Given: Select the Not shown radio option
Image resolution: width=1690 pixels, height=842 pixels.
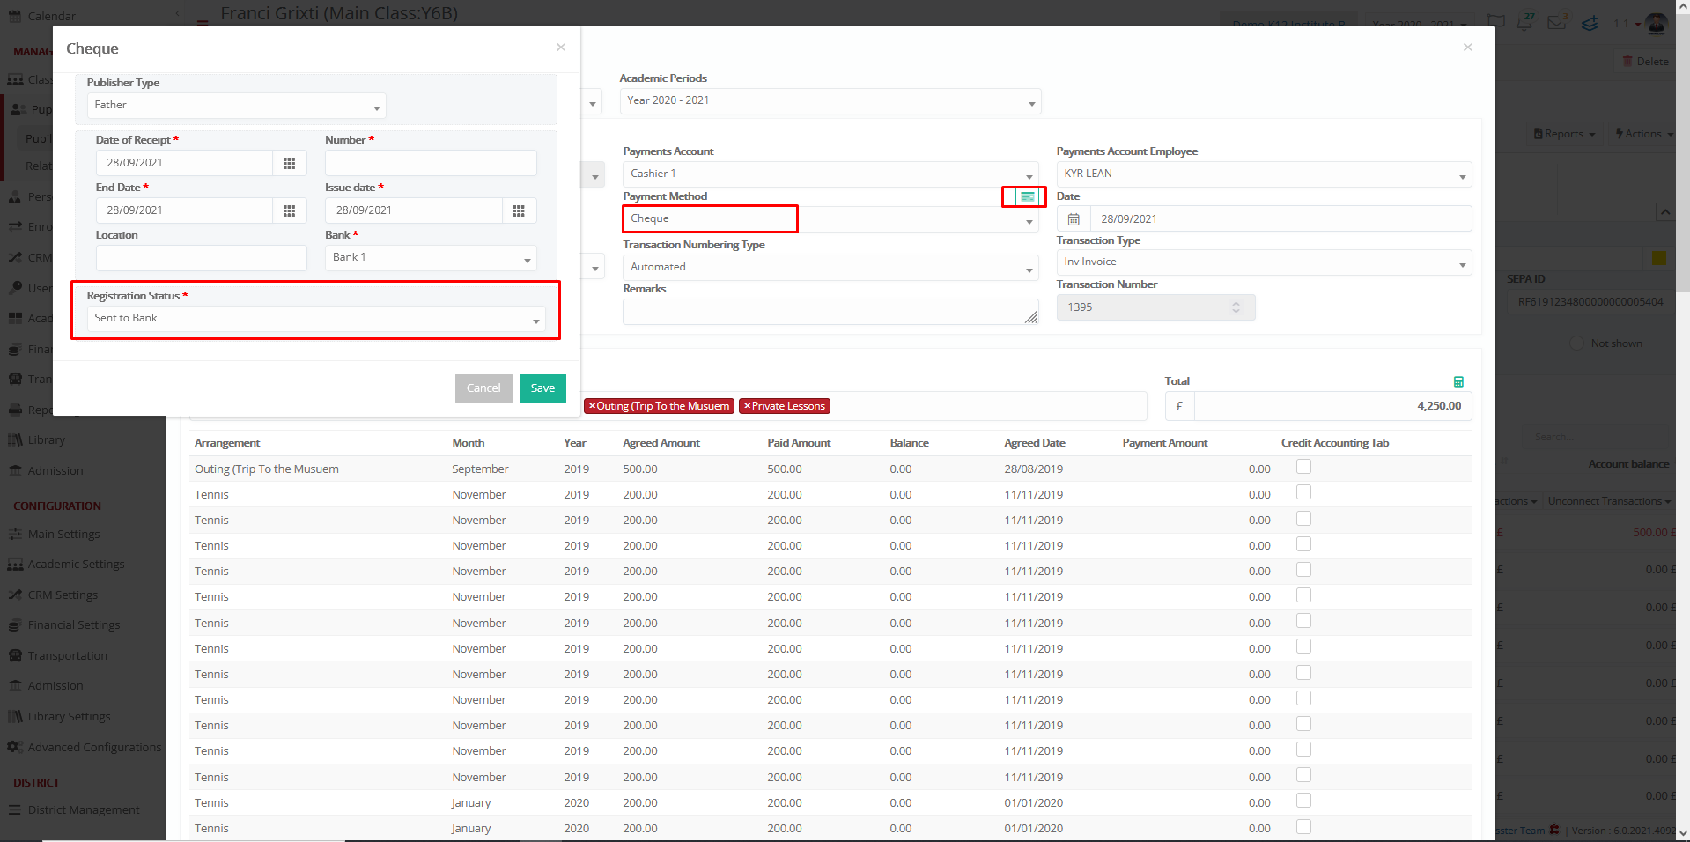Looking at the screenshot, I should pyautogui.click(x=1577, y=343).
